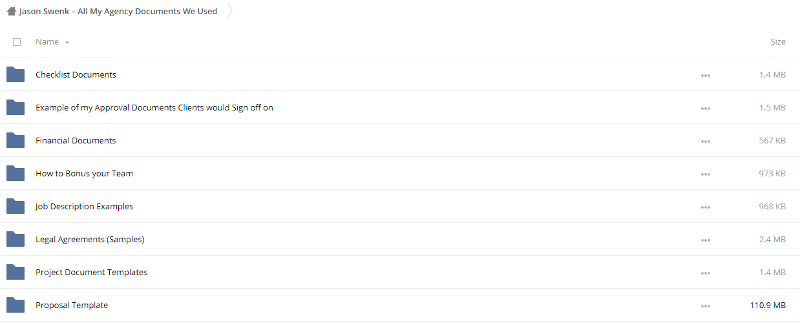The image size is (800, 323).
Task: Open more options for Job Description Examples
Action: [x=705, y=207]
